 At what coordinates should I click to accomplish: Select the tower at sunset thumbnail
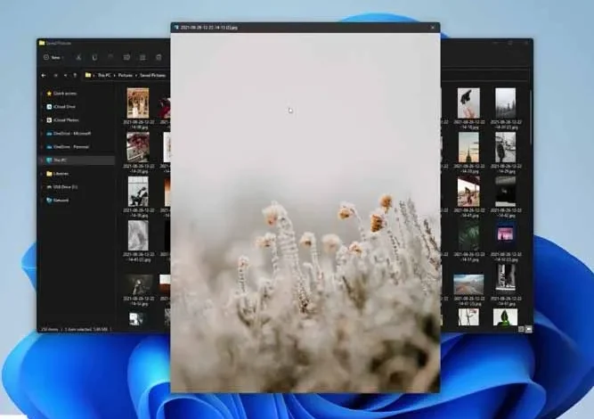pos(468,147)
